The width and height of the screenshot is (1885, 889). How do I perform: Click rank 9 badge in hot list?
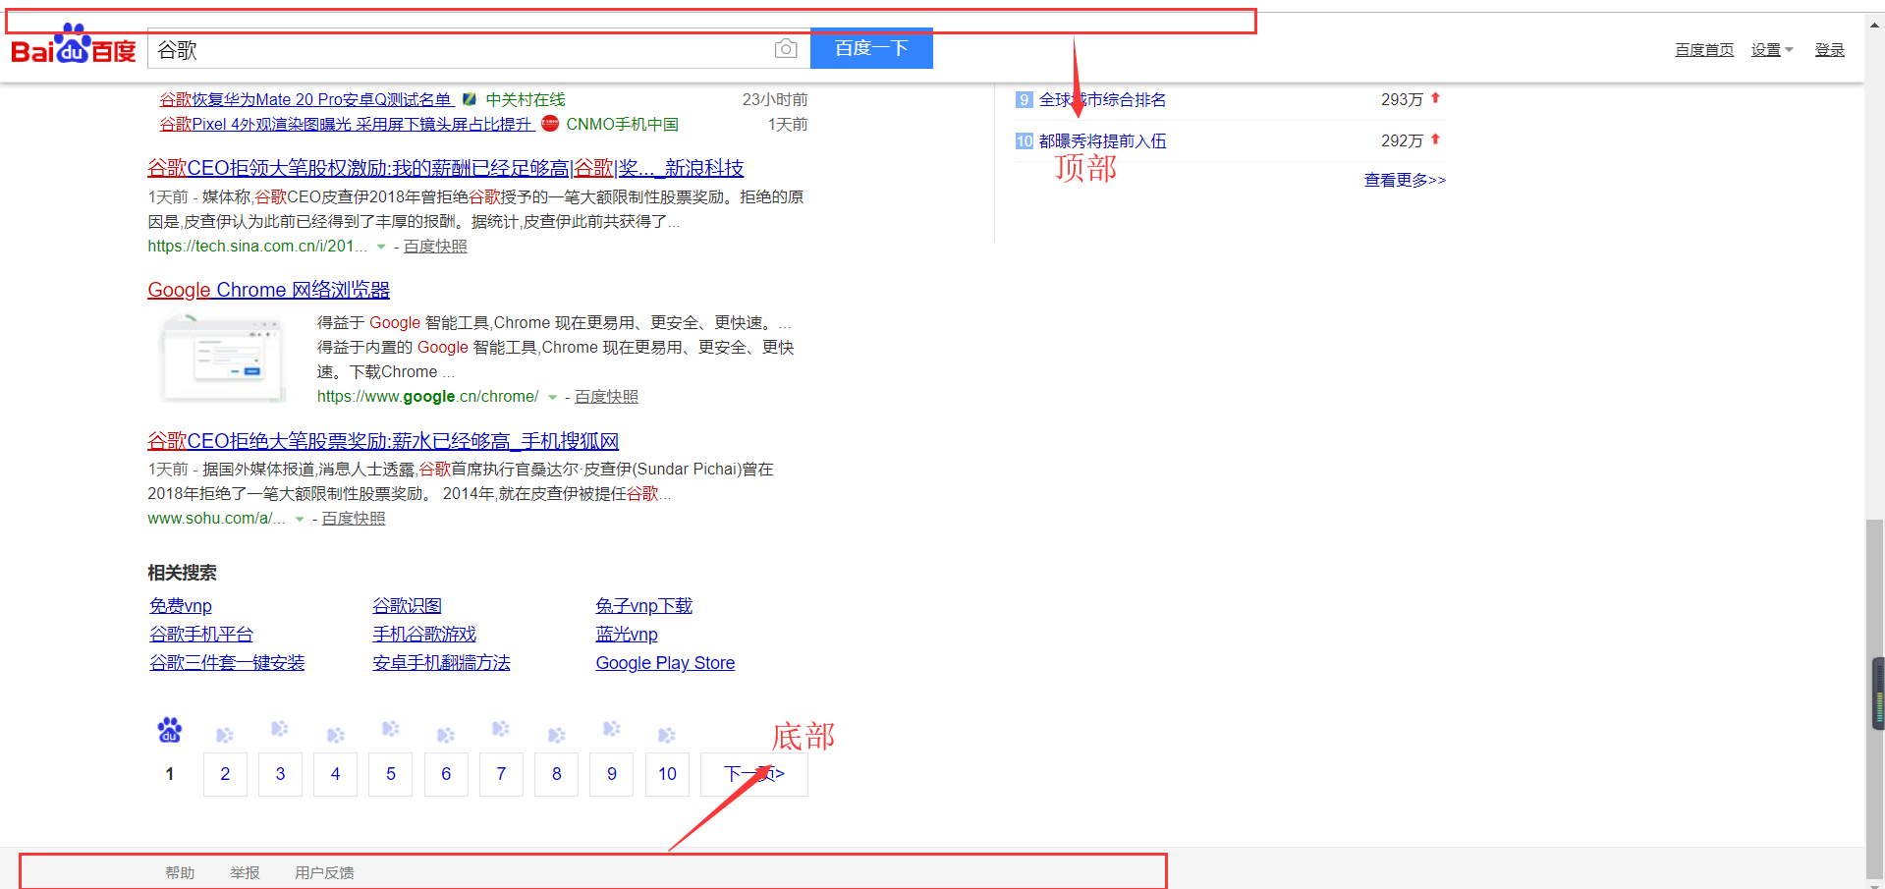(x=1025, y=99)
